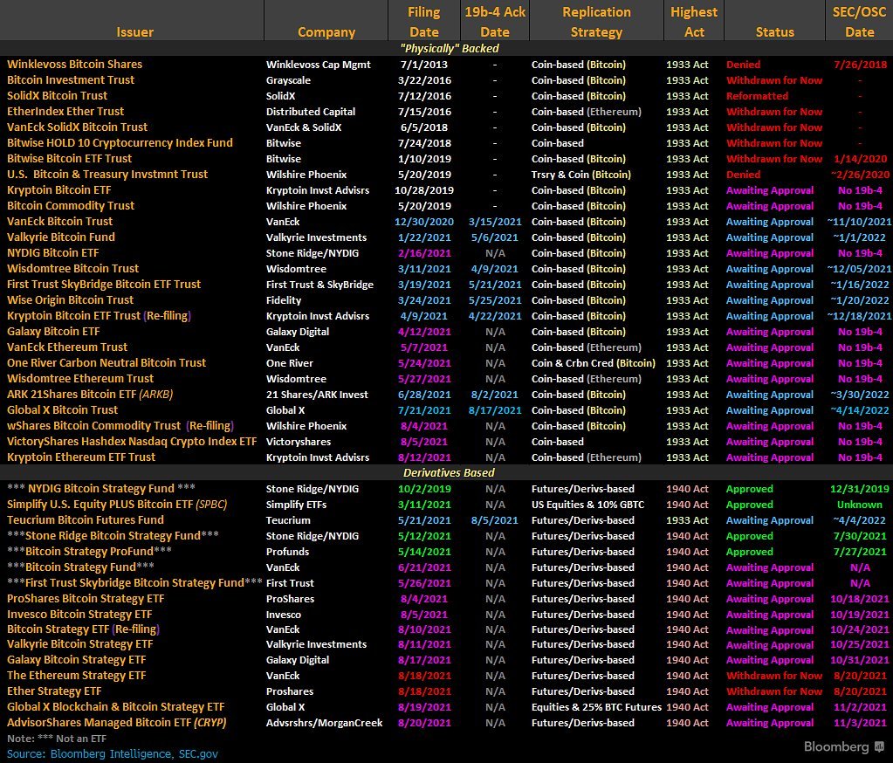Click the Highest Act column header
Viewport: 893px width, 763px height.
pos(694,22)
